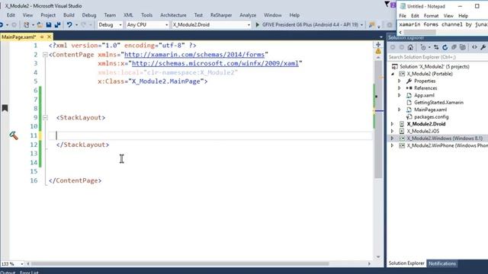Open the Project menu

(48, 15)
